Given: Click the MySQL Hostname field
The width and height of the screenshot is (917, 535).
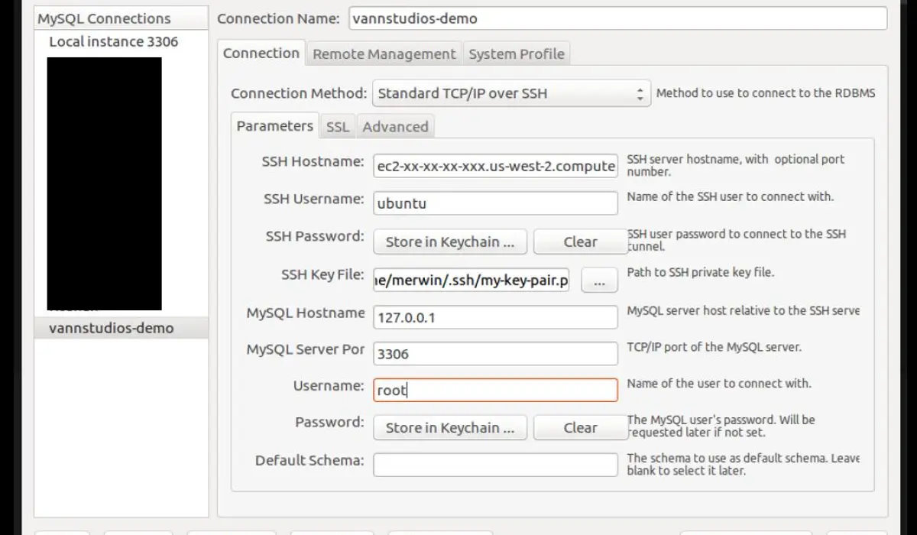Looking at the screenshot, I should point(495,316).
